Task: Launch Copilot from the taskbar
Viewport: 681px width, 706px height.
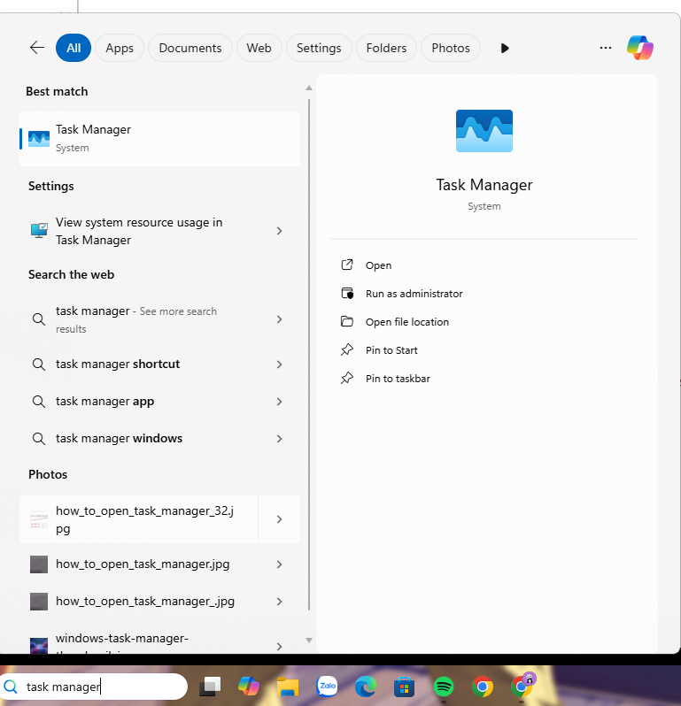Action: tap(248, 687)
